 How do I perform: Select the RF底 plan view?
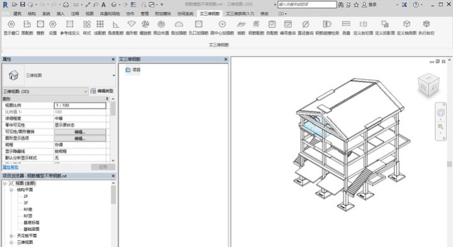click(28, 209)
